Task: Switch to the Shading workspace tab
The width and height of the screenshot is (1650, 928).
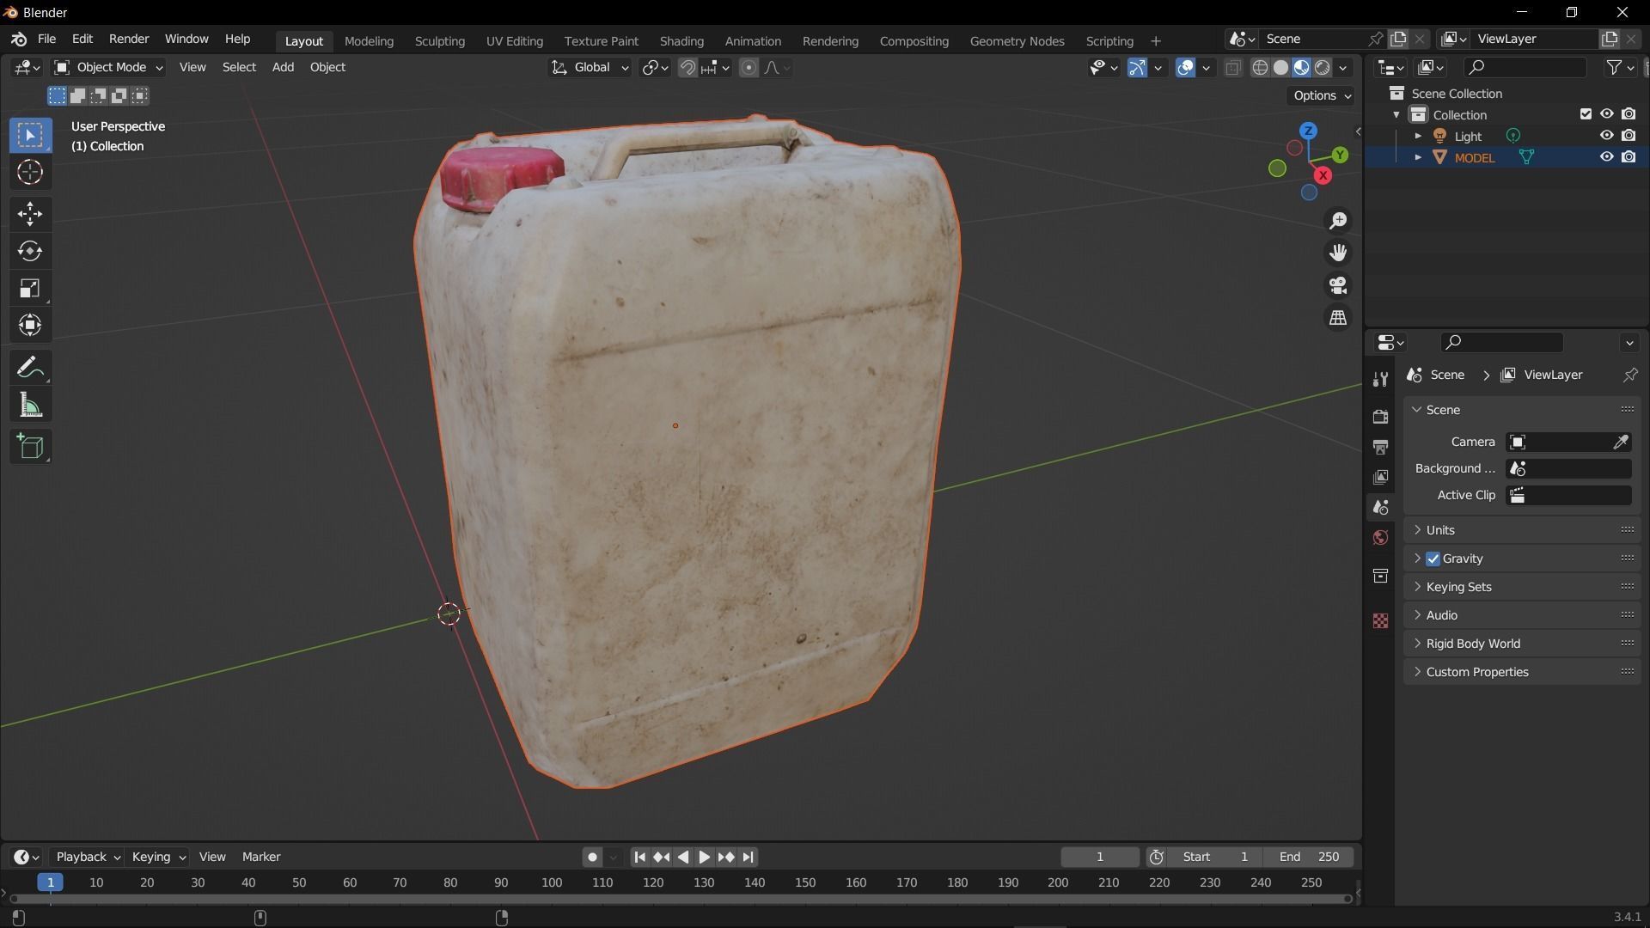Action: (681, 40)
